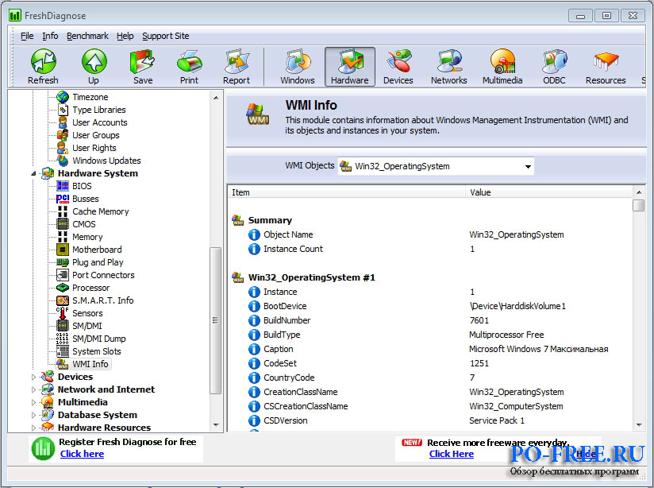The image size is (654, 488).
Task: Expand the Multimedia tree node
Action: tap(34, 402)
